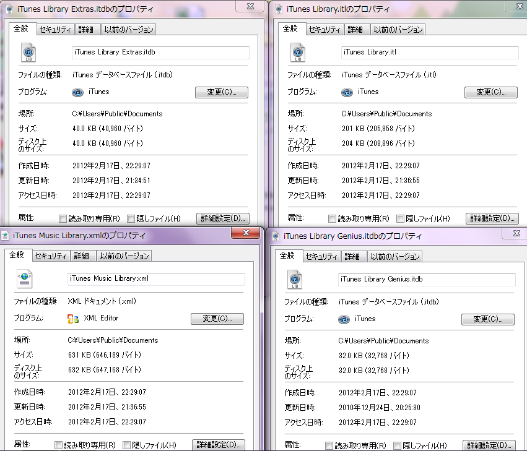Viewport: 527px width, 451px height.
Task: Close the iTunes Music Library.xml properties window
Action: [246, 233]
